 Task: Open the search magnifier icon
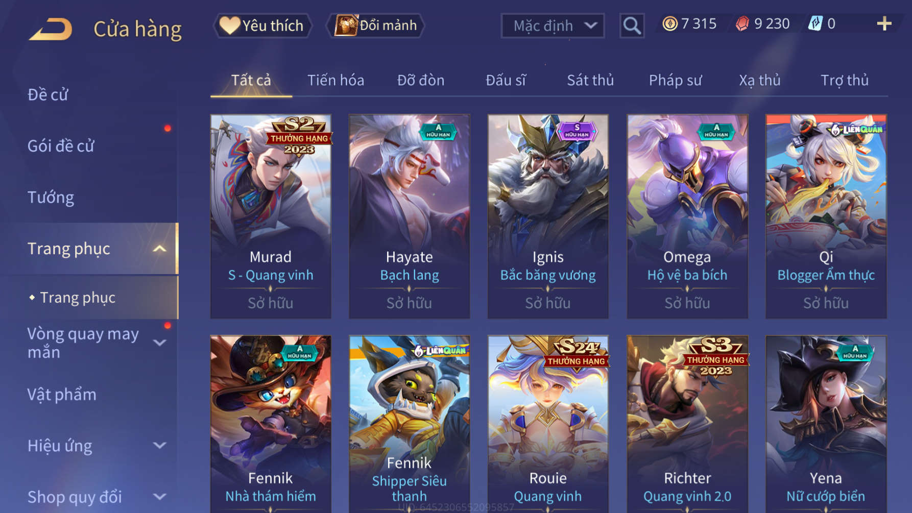click(632, 26)
